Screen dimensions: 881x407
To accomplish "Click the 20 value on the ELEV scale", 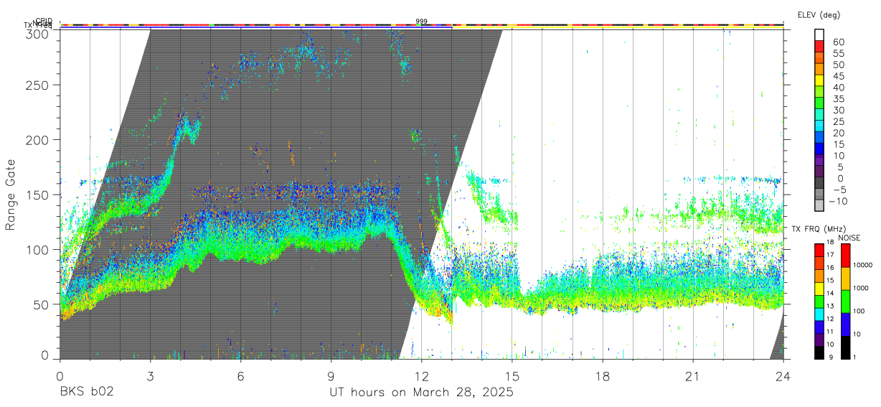I will 839,133.
